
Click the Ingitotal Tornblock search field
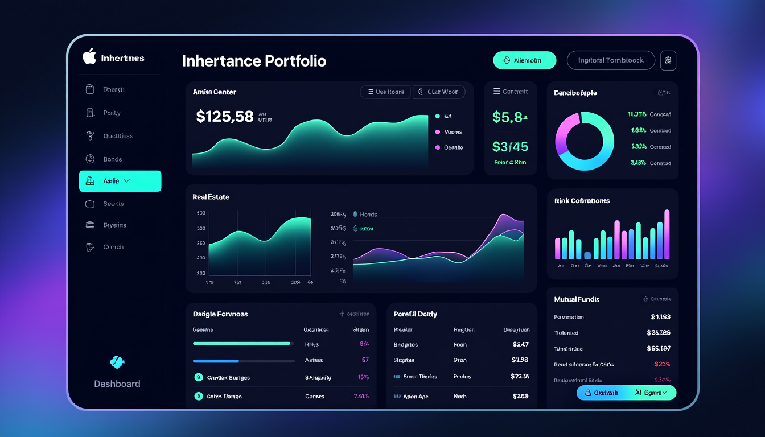coord(610,60)
